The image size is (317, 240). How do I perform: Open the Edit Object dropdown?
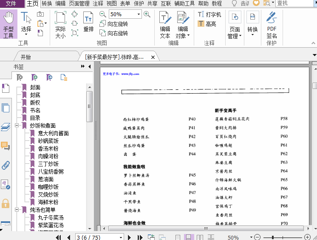click(183, 25)
